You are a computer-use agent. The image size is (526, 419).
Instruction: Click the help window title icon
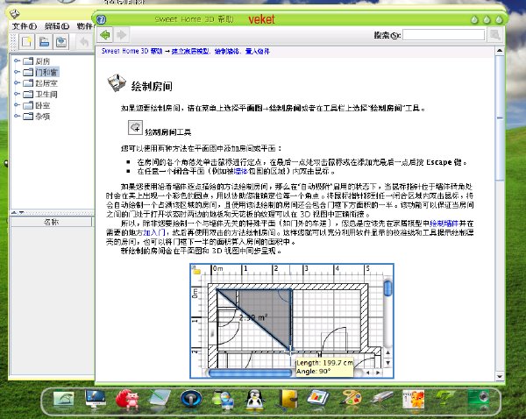pyautogui.click(x=102, y=19)
